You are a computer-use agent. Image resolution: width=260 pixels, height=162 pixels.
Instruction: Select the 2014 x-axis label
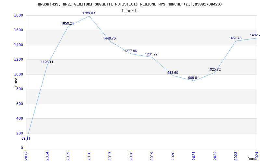(47, 156)
